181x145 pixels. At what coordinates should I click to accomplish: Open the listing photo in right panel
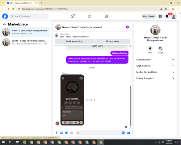pyautogui.click(x=155, y=30)
